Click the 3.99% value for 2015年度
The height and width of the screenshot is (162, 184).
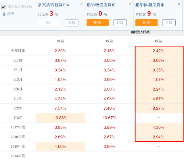(x=109, y=147)
